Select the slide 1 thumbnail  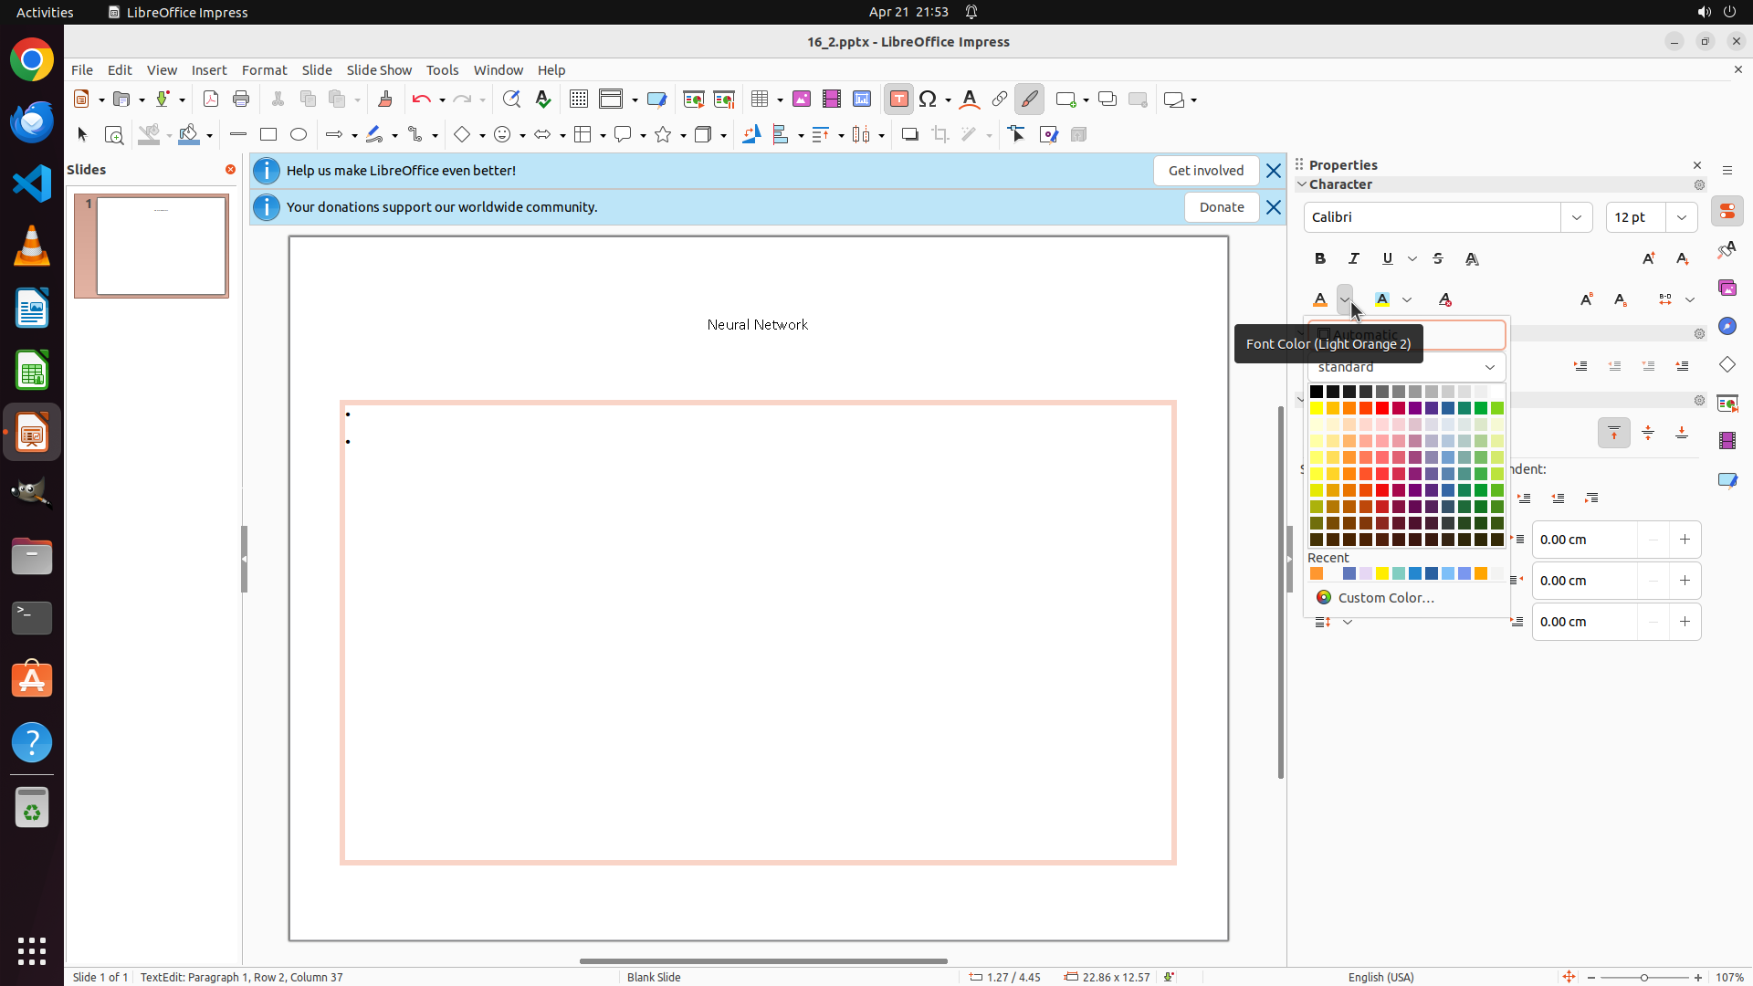161,246
